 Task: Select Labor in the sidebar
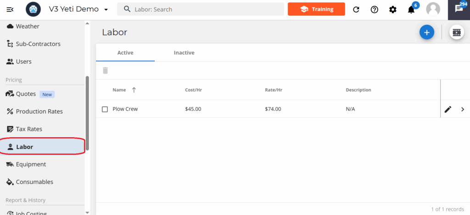(x=42, y=147)
